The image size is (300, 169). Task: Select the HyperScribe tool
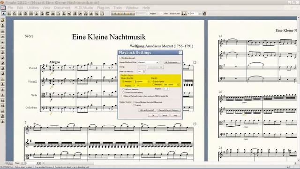click(x=47, y=14)
